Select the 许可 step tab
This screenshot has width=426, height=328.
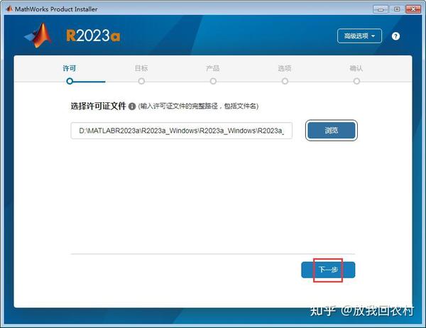point(70,68)
